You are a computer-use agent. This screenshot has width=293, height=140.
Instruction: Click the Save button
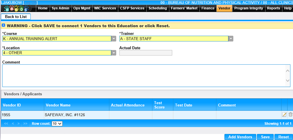pyautogui.click(x=265, y=137)
